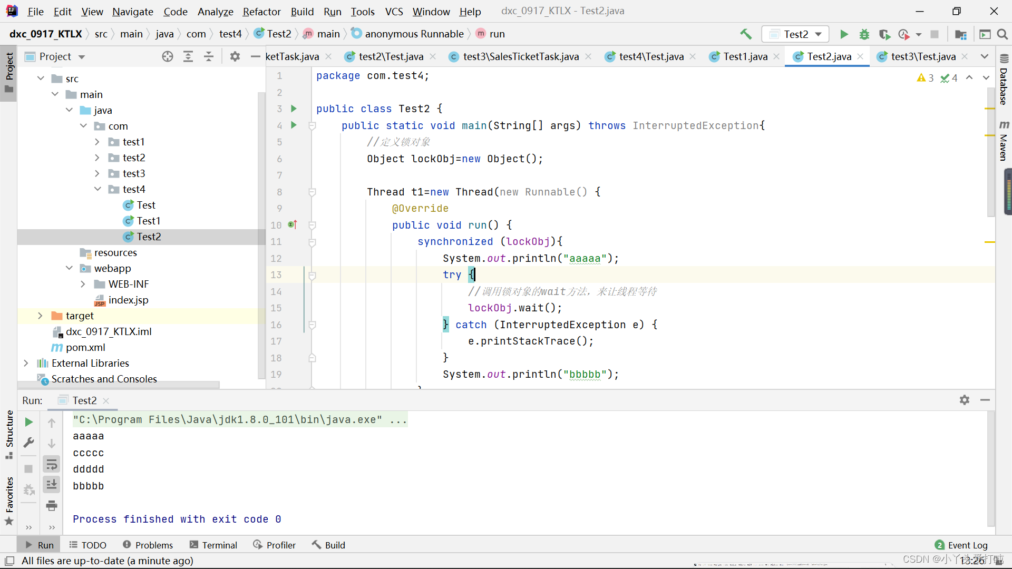The width and height of the screenshot is (1012, 569).
Task: Toggle the Favorites side tool window
Action: [x=9, y=501]
